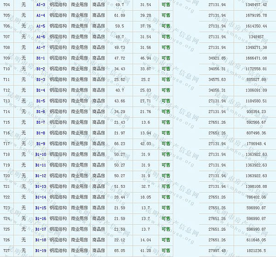Open unit link B1-9

(x=40, y=143)
